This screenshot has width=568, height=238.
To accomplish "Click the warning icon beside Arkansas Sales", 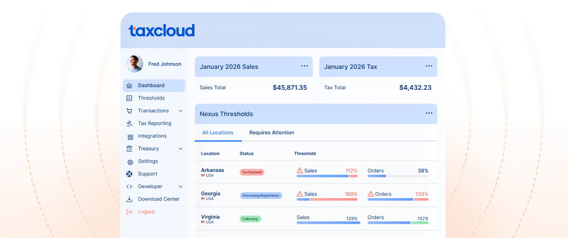I will (299, 170).
